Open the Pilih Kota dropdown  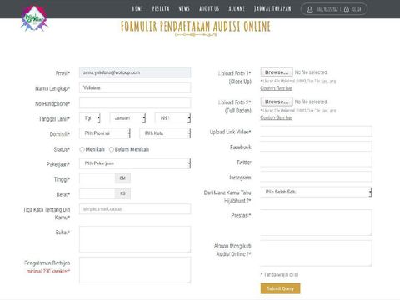pyautogui.click(x=165, y=133)
